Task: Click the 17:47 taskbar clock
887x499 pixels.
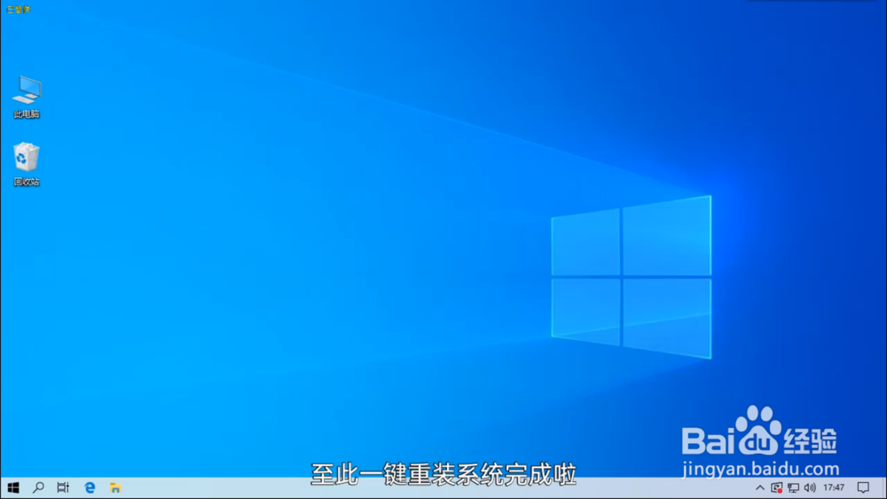Action: [834, 487]
